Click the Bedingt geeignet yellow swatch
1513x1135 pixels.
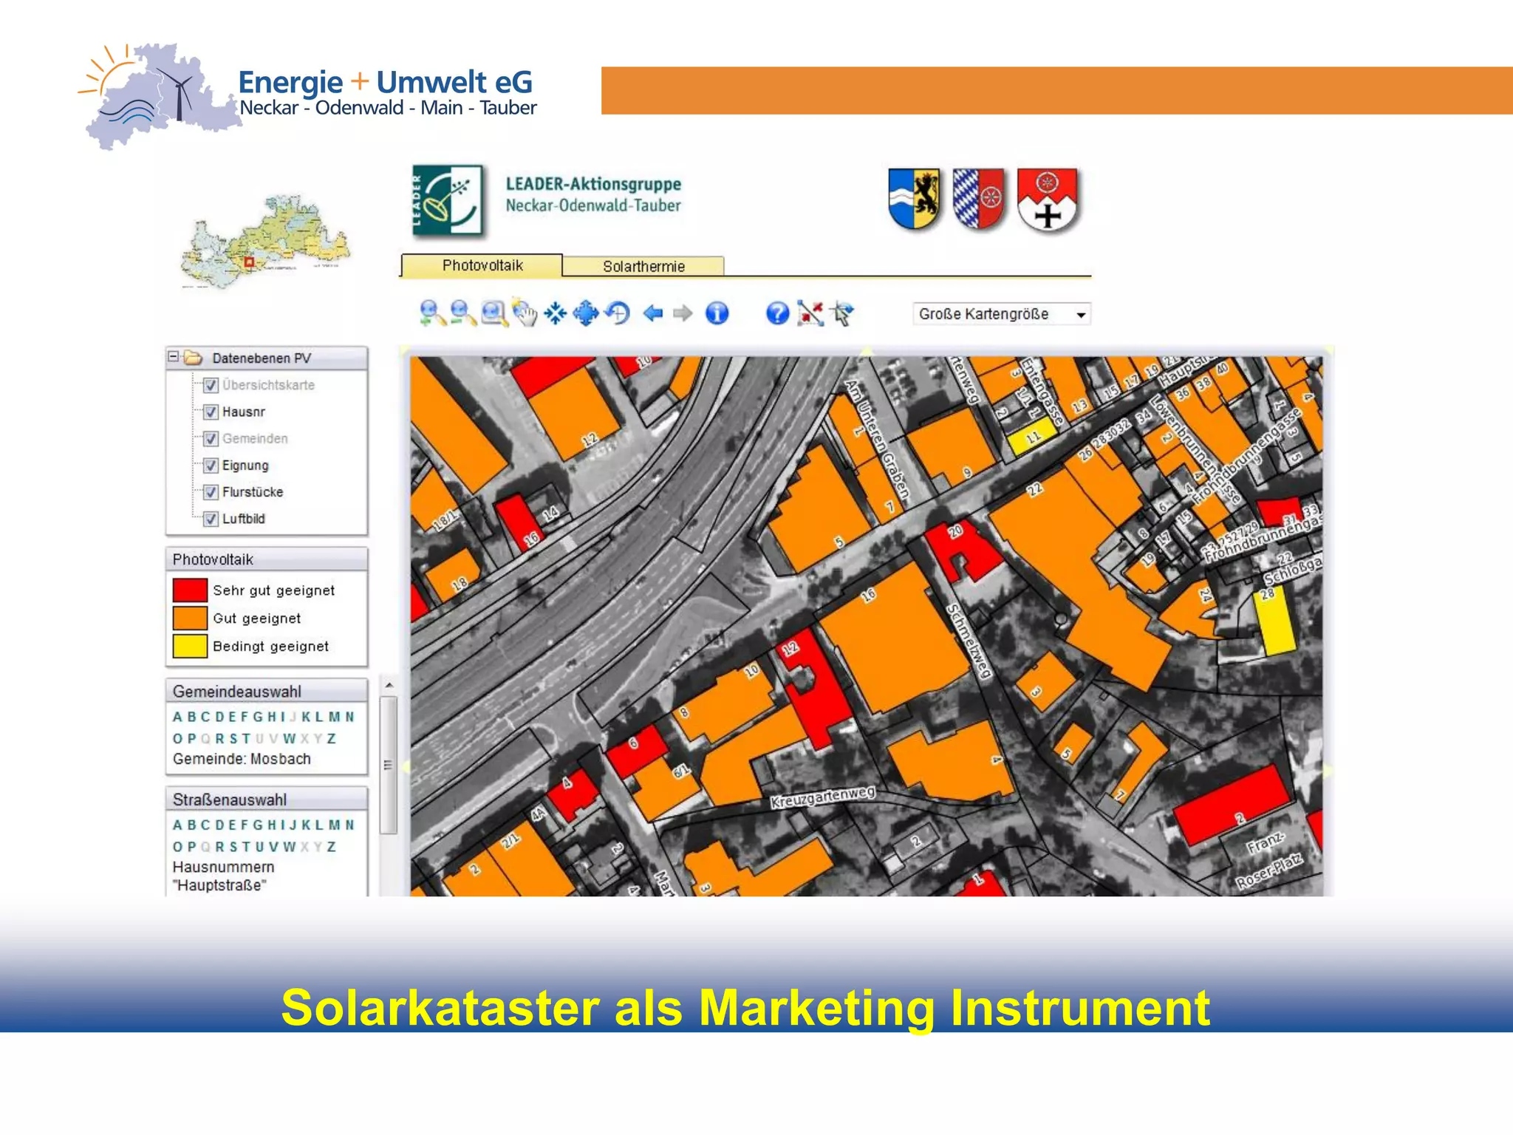click(x=190, y=646)
